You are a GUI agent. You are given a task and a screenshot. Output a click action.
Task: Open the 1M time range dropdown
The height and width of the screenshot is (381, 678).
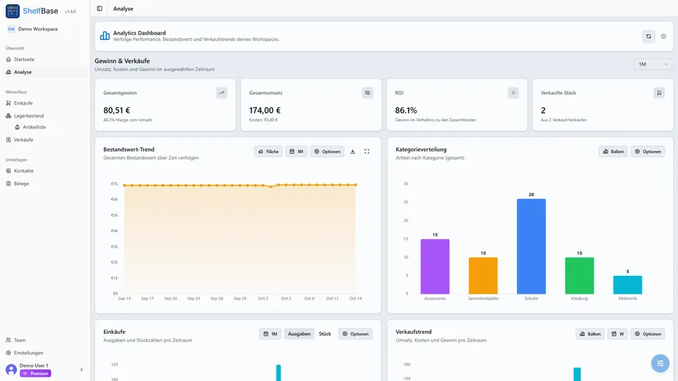click(x=653, y=64)
